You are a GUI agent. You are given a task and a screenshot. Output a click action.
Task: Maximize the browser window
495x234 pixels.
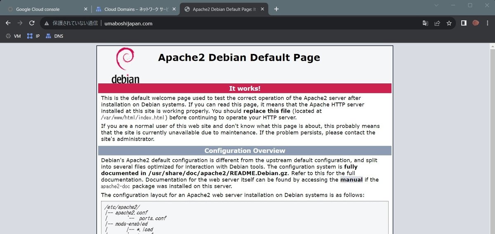pyautogui.click(x=470, y=5)
